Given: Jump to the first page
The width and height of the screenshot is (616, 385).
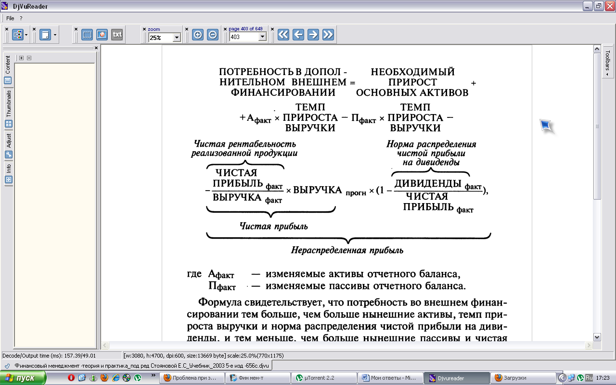Looking at the screenshot, I should click(x=283, y=35).
